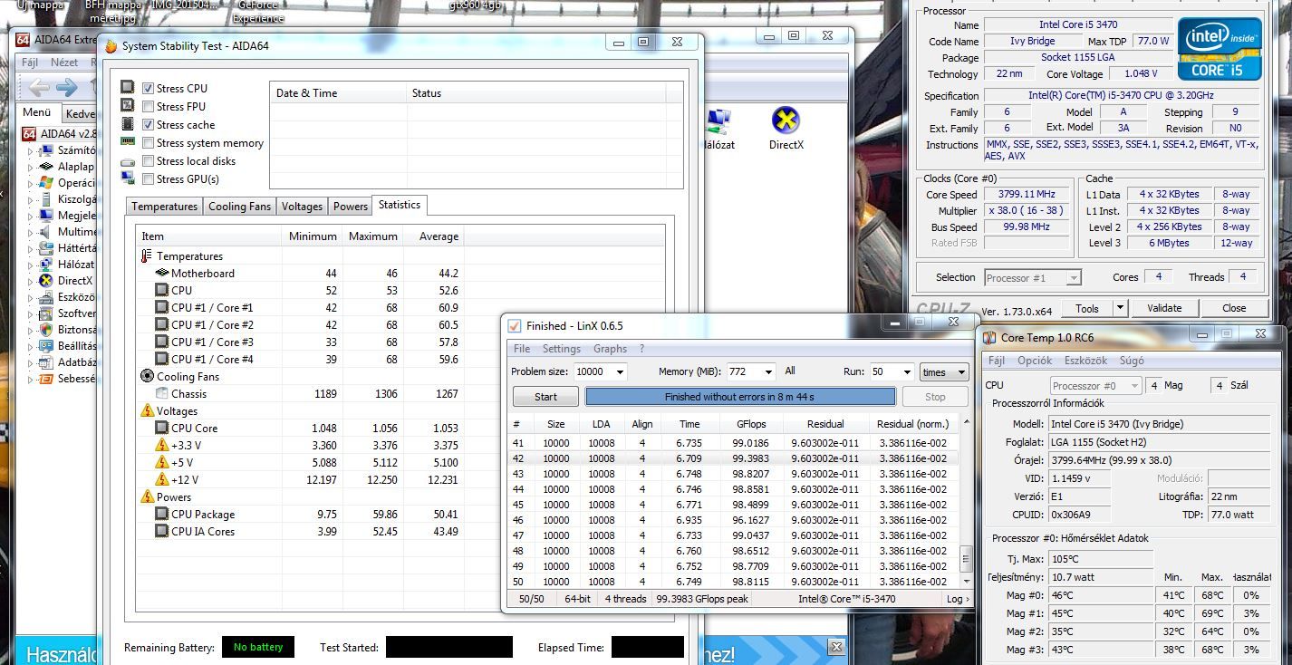
Task: Click LinX finished progress bar
Action: (739, 397)
